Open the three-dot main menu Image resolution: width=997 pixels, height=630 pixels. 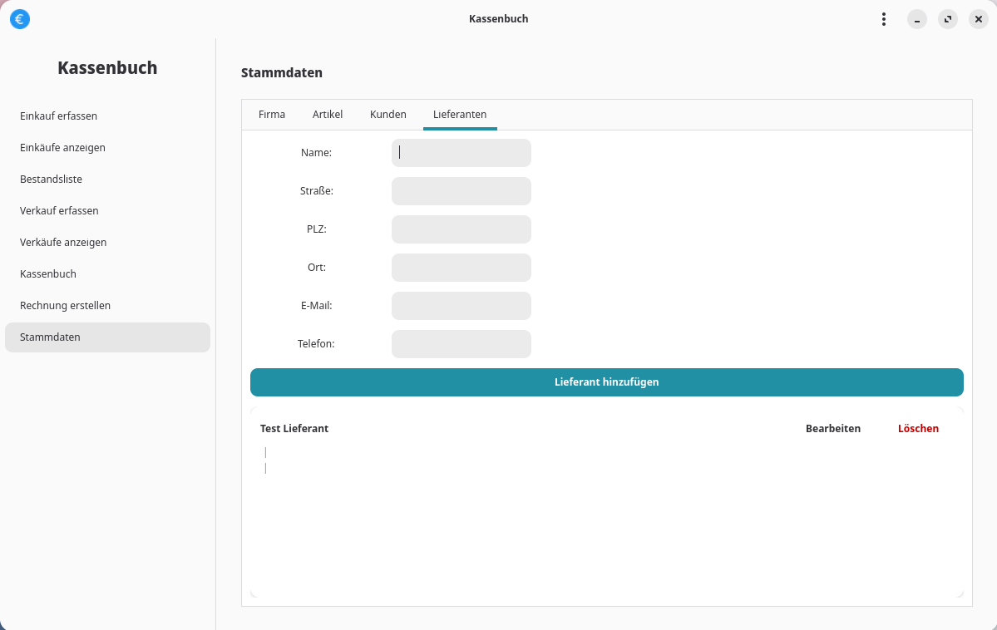pos(883,19)
